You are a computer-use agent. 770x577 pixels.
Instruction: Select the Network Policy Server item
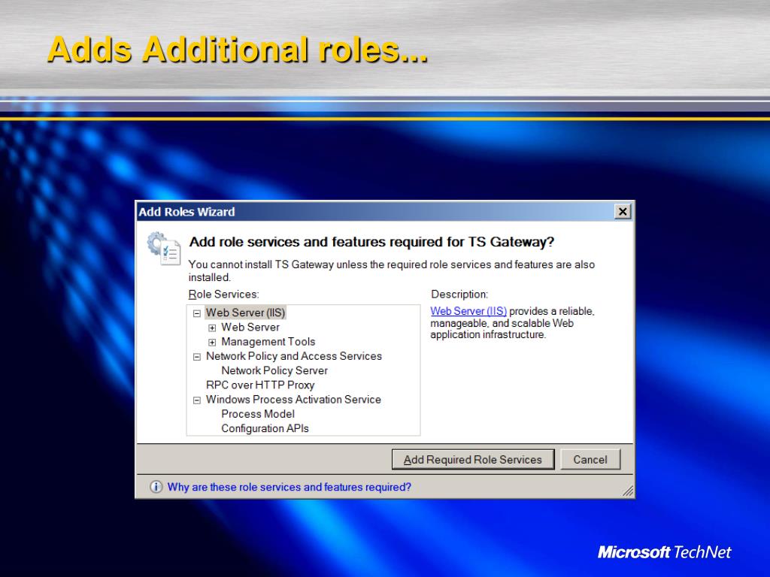274,371
